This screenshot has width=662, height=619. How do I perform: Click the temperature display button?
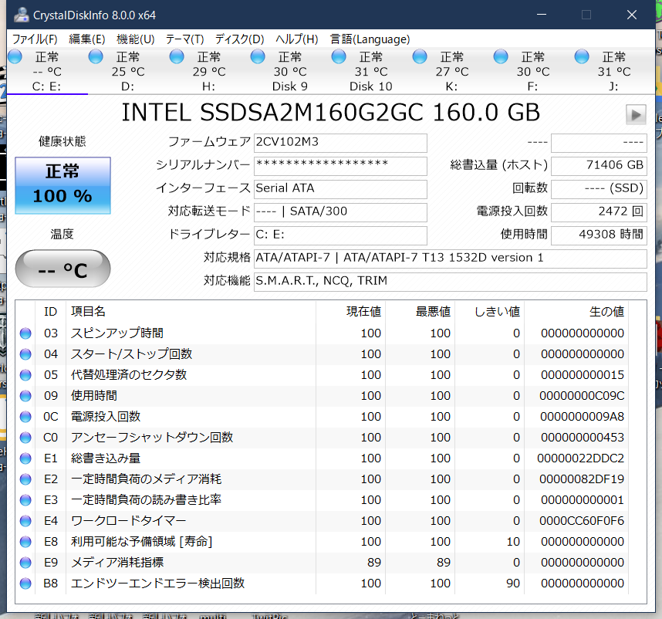pos(62,269)
